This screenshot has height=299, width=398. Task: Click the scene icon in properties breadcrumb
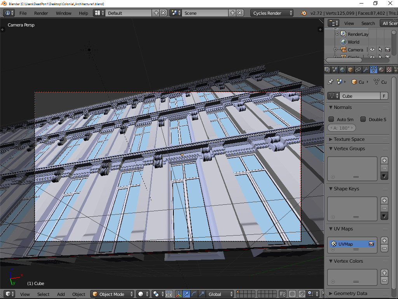coord(339,82)
